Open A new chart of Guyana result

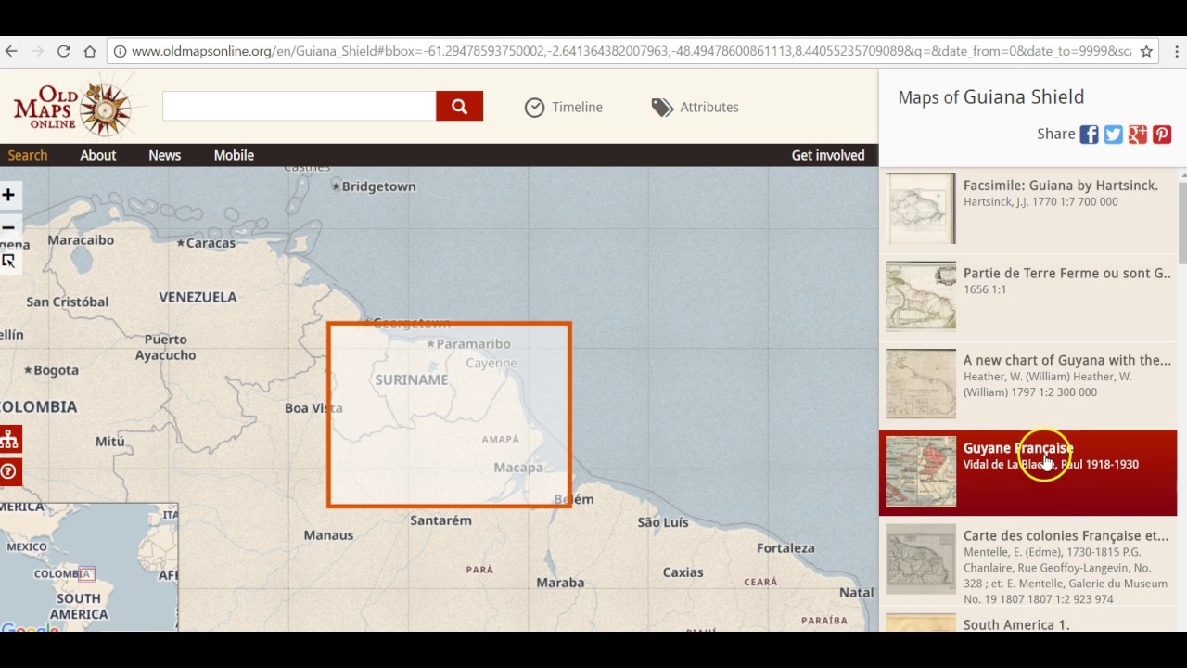[1027, 384]
